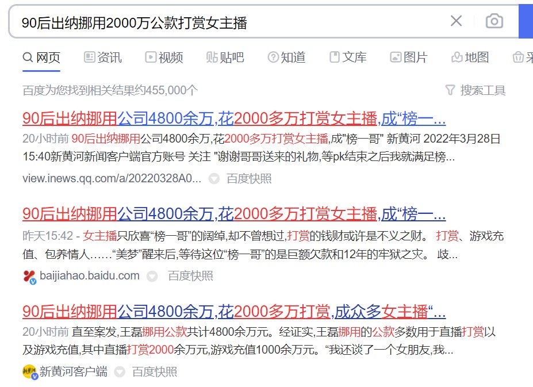533x387 pixels.
Task: Click the funnel icon beside 搜索工具
Action: [x=450, y=90]
